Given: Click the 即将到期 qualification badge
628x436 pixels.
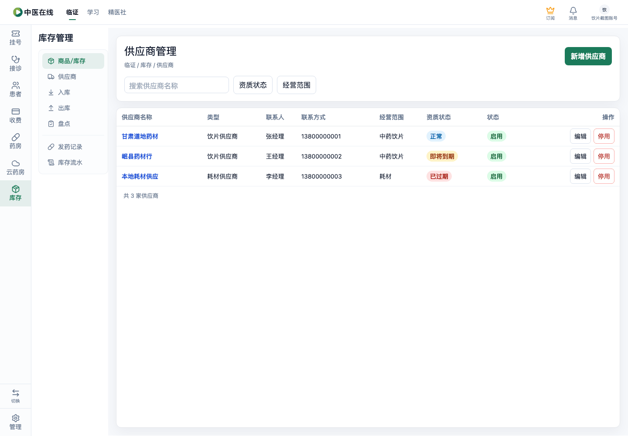Looking at the screenshot, I should coord(442,156).
